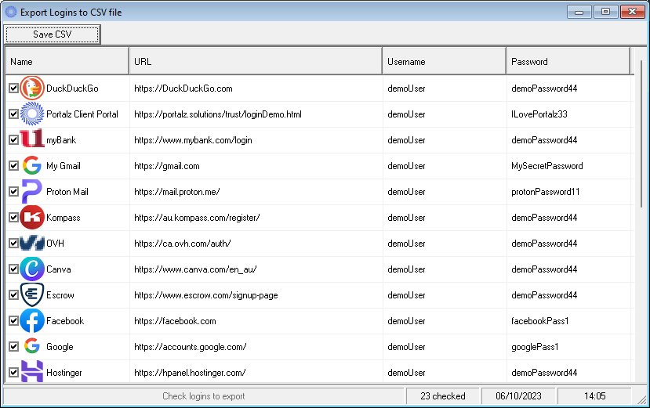Click the Proton Mail purple P icon
Image resolution: width=650 pixels, height=408 pixels.
coord(32,191)
